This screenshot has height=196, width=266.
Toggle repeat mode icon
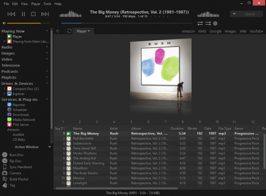(200, 23)
